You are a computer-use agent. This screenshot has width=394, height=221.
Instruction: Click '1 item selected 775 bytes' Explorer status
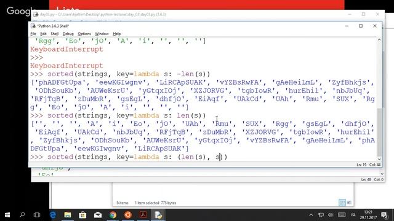click(155, 203)
